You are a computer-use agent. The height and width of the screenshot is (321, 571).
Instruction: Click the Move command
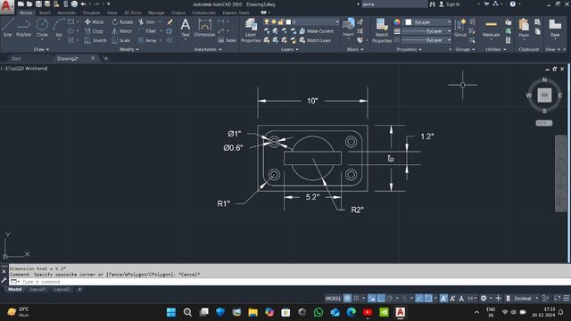point(95,21)
